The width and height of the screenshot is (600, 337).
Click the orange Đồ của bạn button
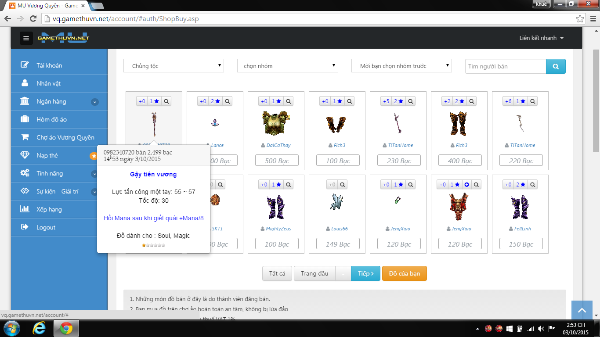click(x=404, y=273)
